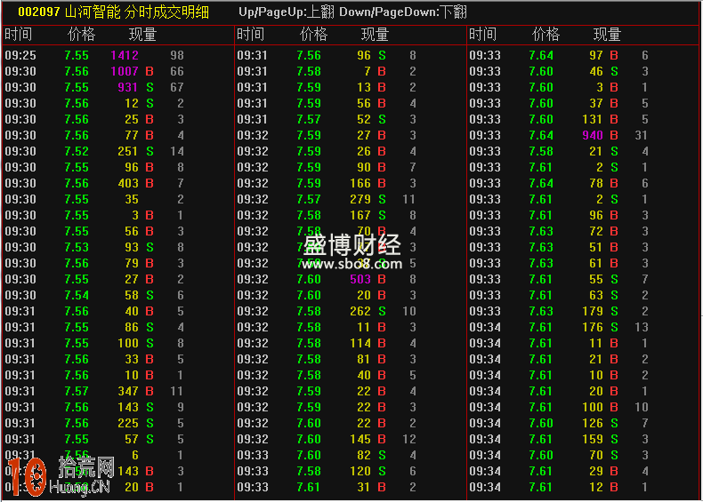Image resolution: width=703 pixels, height=502 pixels.
Task: Click the trade count 66
Action: click(x=177, y=71)
